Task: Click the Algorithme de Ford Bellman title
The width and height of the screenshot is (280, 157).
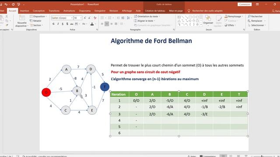Action: 151,41
